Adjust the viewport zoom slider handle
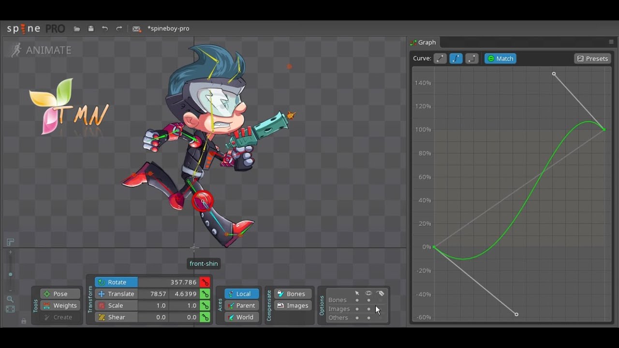 pos(10,275)
